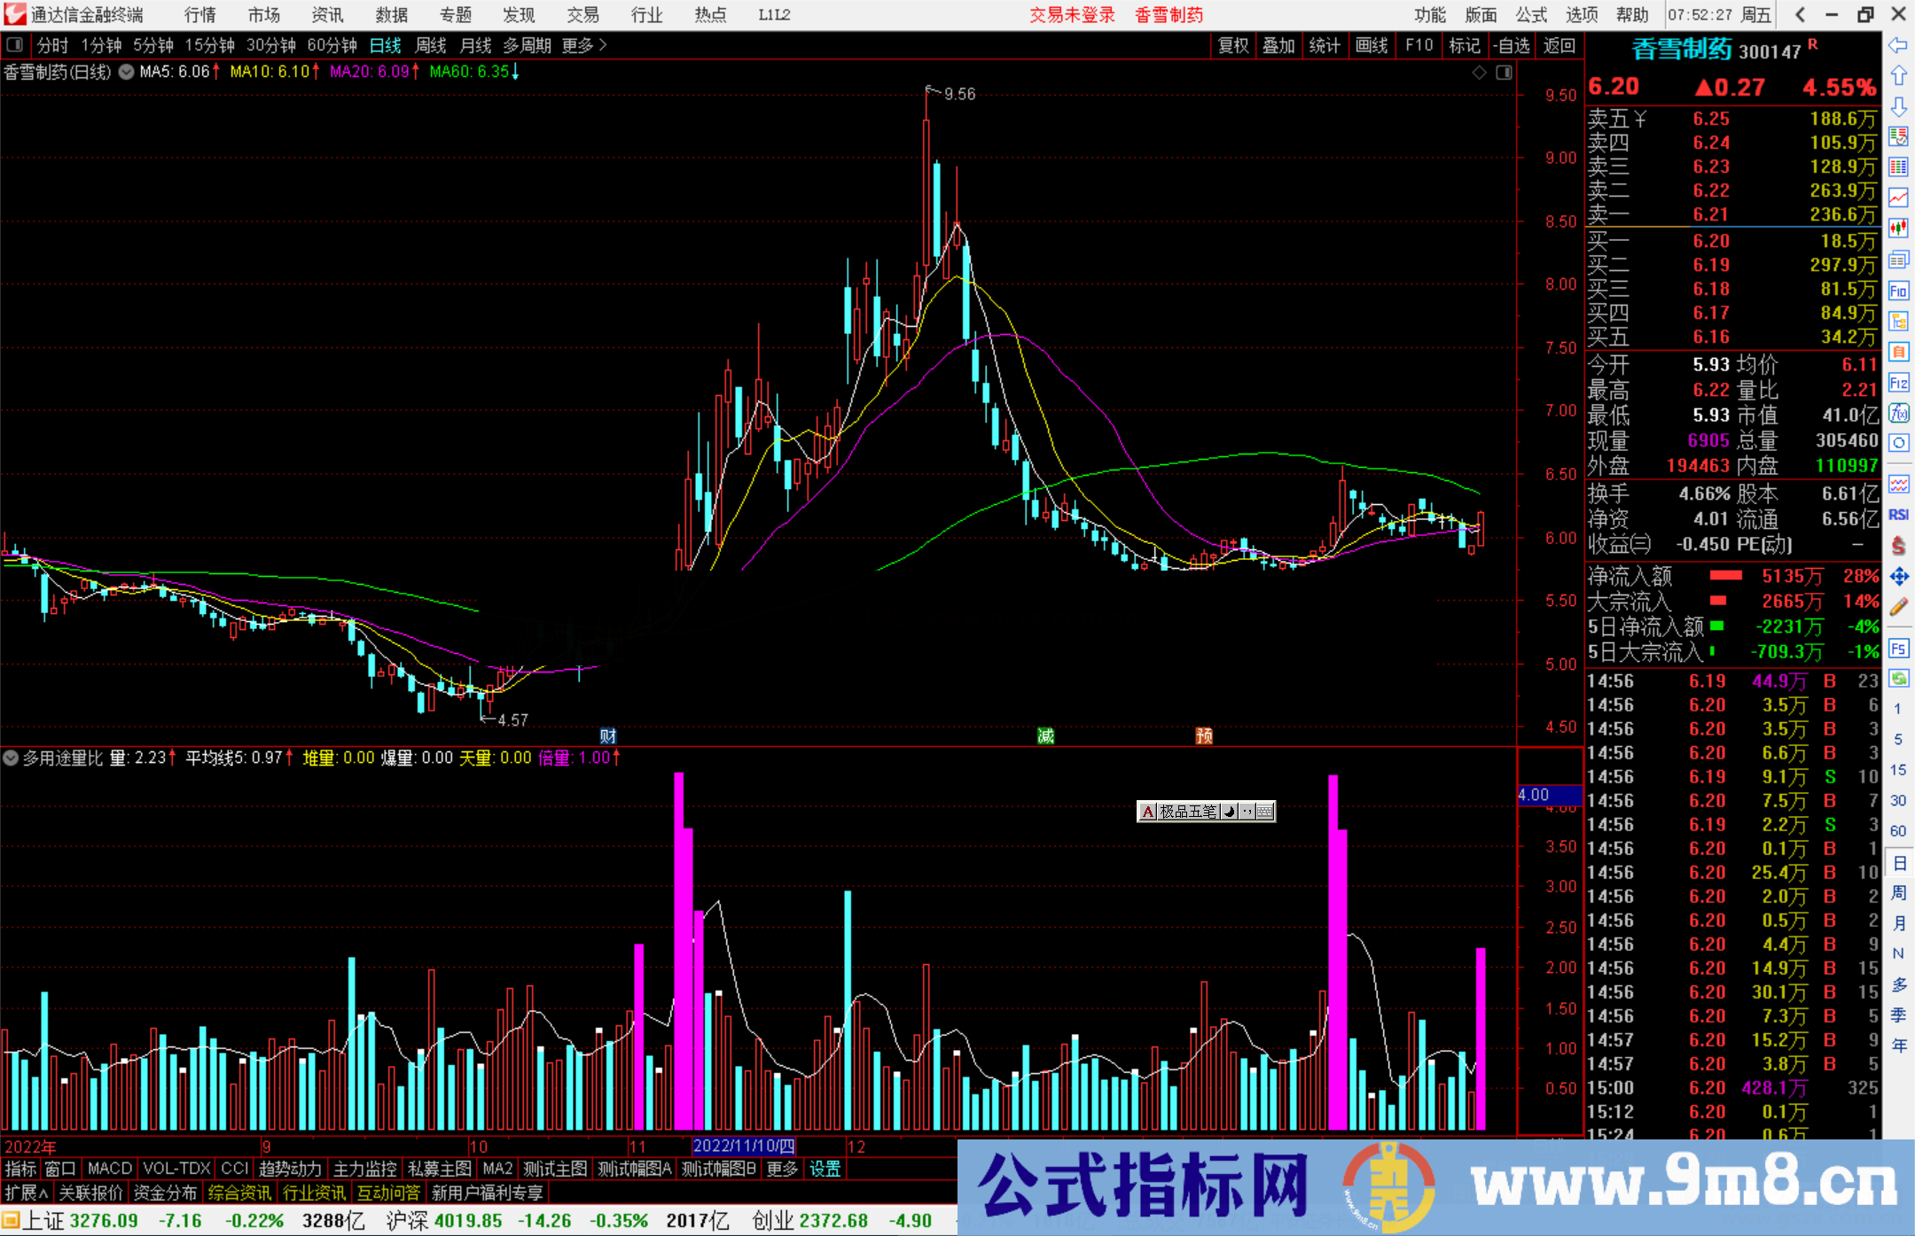
Task: Click the 减 marker on the chart
Action: point(1045,735)
